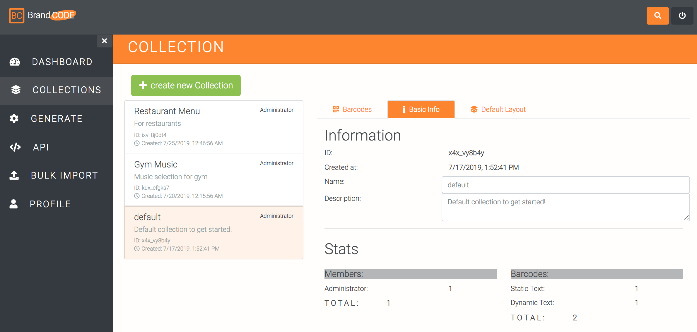Click the Administrator member count row
The width and height of the screenshot is (697, 332).
[410, 288]
